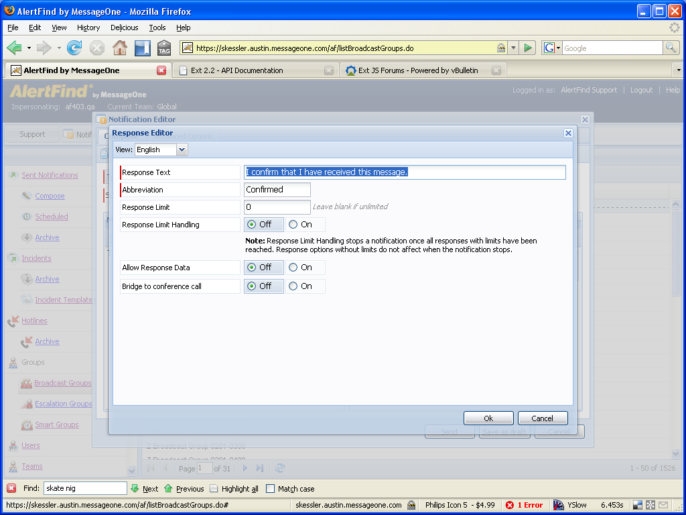This screenshot has height=515, width=686.
Task: Open the Smart Groups link
Action: [x=57, y=424]
